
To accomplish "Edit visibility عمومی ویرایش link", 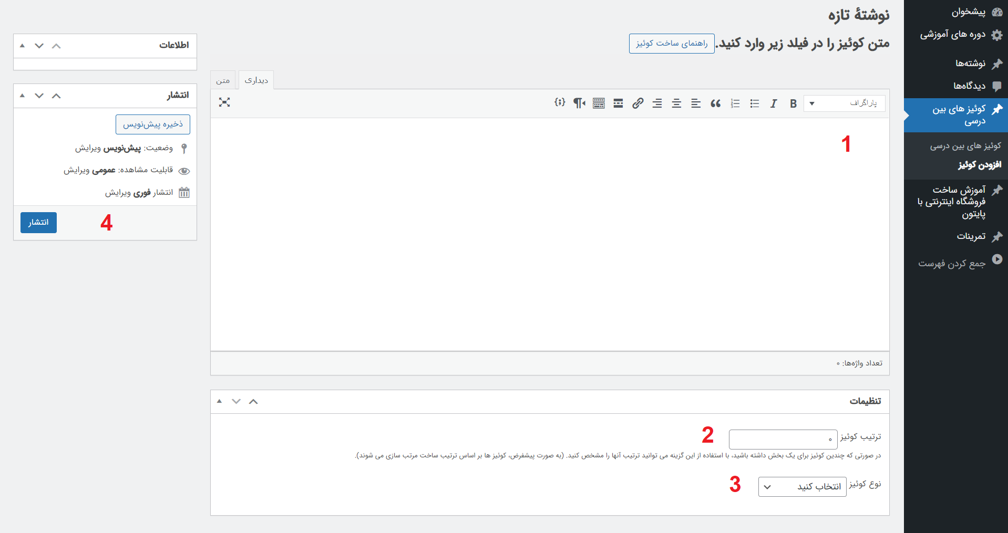I will coord(77,170).
